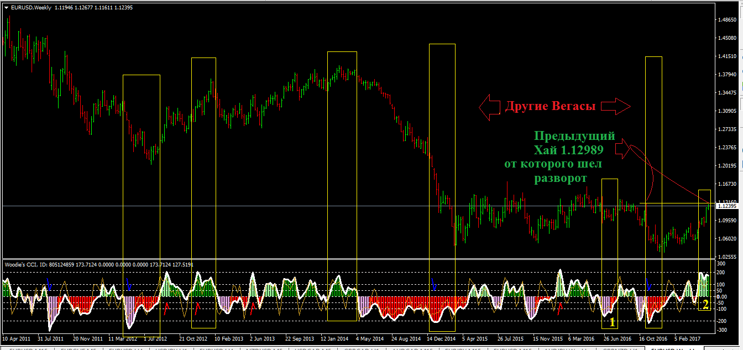Click the 31 Jul 2011 date label

point(50,338)
